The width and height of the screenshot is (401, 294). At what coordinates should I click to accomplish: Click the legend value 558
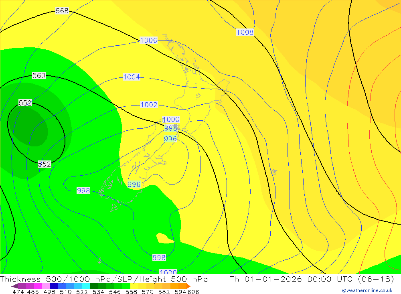coord(131,292)
